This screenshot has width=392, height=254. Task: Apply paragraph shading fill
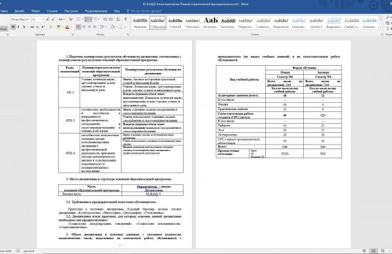coord(112,27)
